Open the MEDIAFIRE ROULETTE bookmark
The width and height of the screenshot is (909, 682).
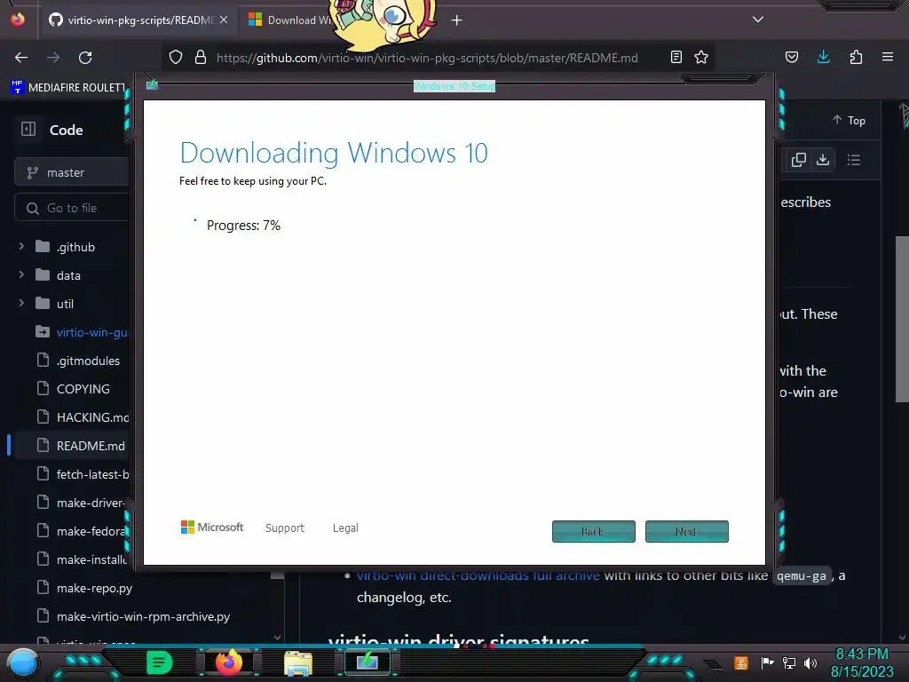(x=68, y=88)
